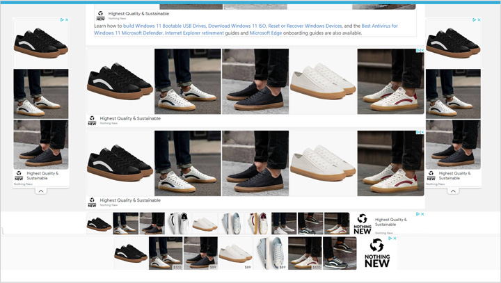Close the ten-thumbnail Nothing New banner ad
The width and height of the screenshot is (501, 283).
[x=422, y=214]
